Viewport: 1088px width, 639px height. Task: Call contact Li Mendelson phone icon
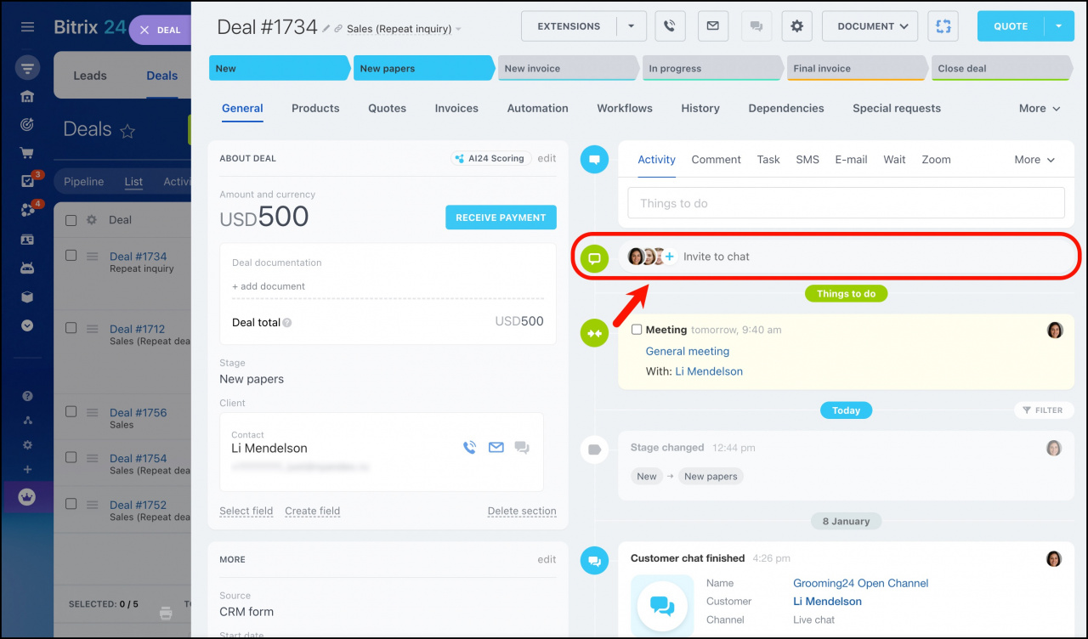[x=469, y=447]
